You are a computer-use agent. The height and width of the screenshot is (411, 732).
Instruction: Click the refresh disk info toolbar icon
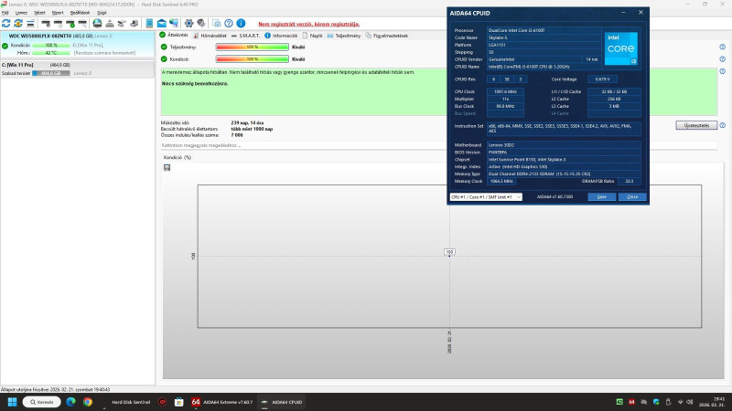tap(6, 24)
